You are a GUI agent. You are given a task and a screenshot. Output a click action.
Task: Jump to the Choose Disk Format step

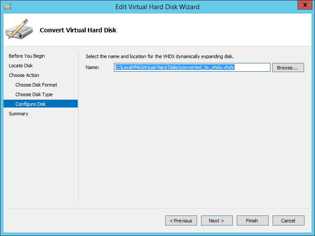36,85
